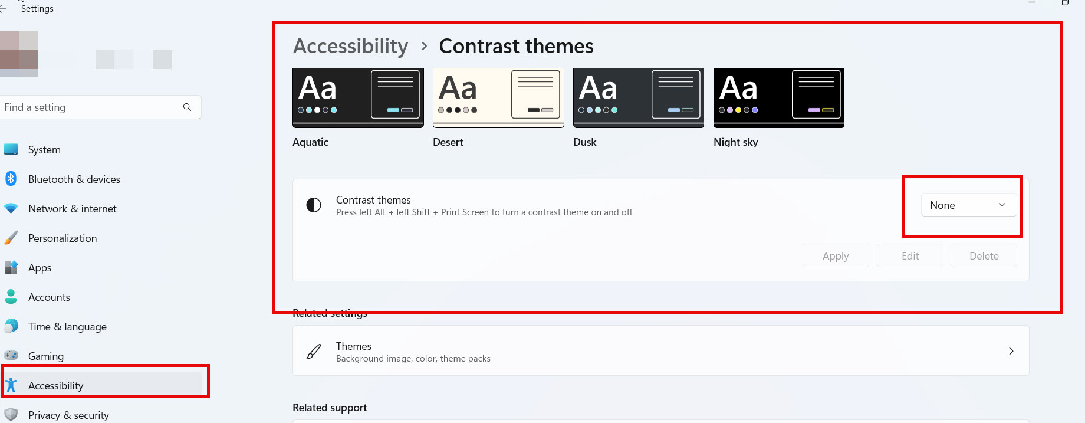Click the Delete theme button
Image resolution: width=1085 pixels, height=423 pixels.
click(984, 256)
